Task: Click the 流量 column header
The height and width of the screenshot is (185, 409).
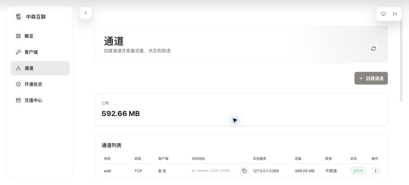Action: 298,159
